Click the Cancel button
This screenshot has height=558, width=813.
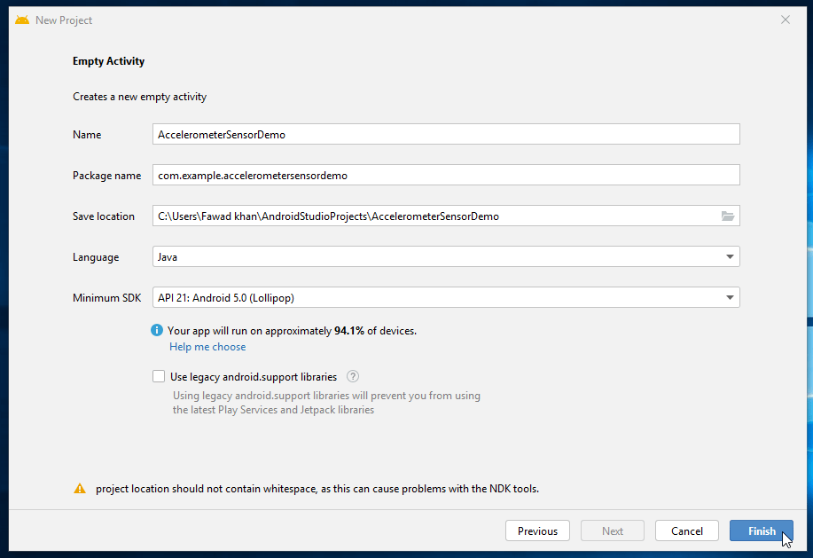point(686,530)
